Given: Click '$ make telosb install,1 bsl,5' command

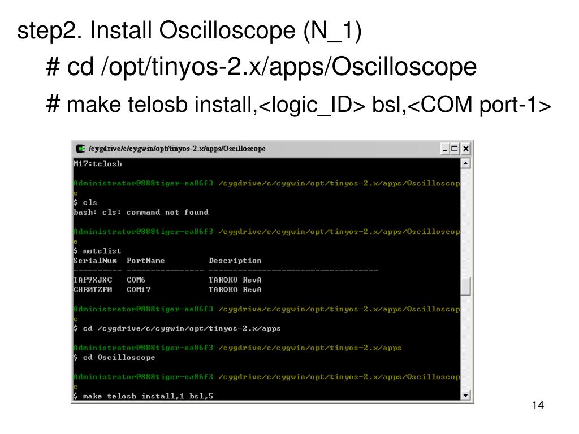Looking at the screenshot, I should 143,396.
